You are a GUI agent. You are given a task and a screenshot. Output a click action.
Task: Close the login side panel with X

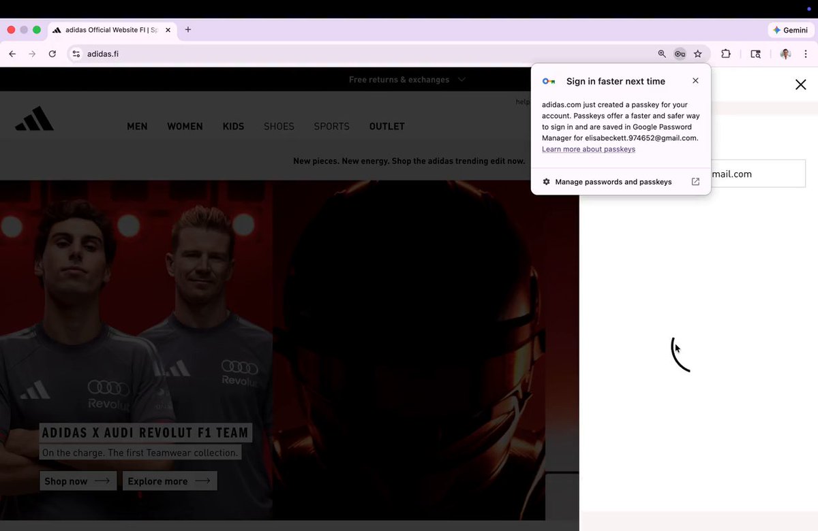[800, 84]
